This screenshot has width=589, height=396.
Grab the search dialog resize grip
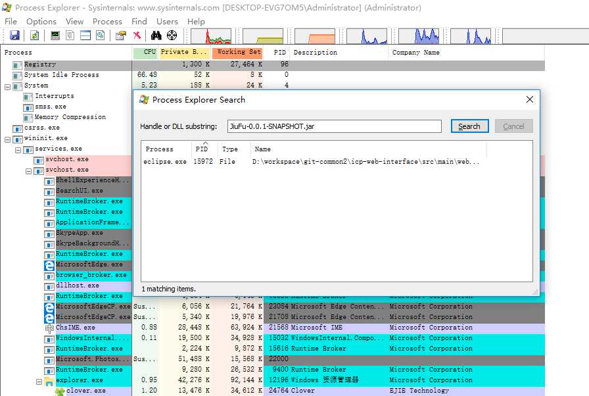pyautogui.click(x=535, y=292)
